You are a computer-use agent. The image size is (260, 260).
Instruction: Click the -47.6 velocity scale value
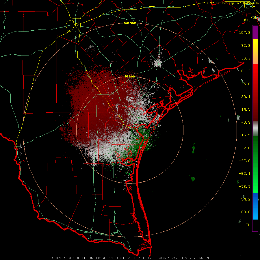245,161
